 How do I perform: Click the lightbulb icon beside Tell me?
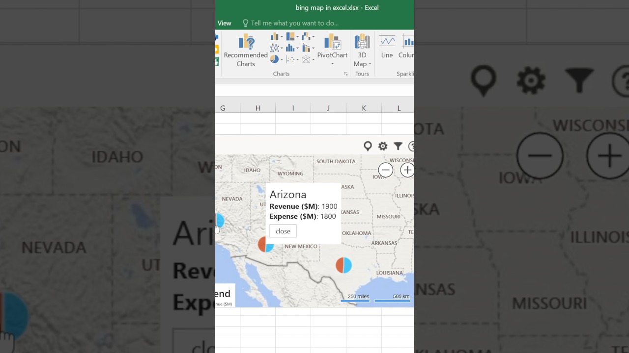[x=245, y=23]
